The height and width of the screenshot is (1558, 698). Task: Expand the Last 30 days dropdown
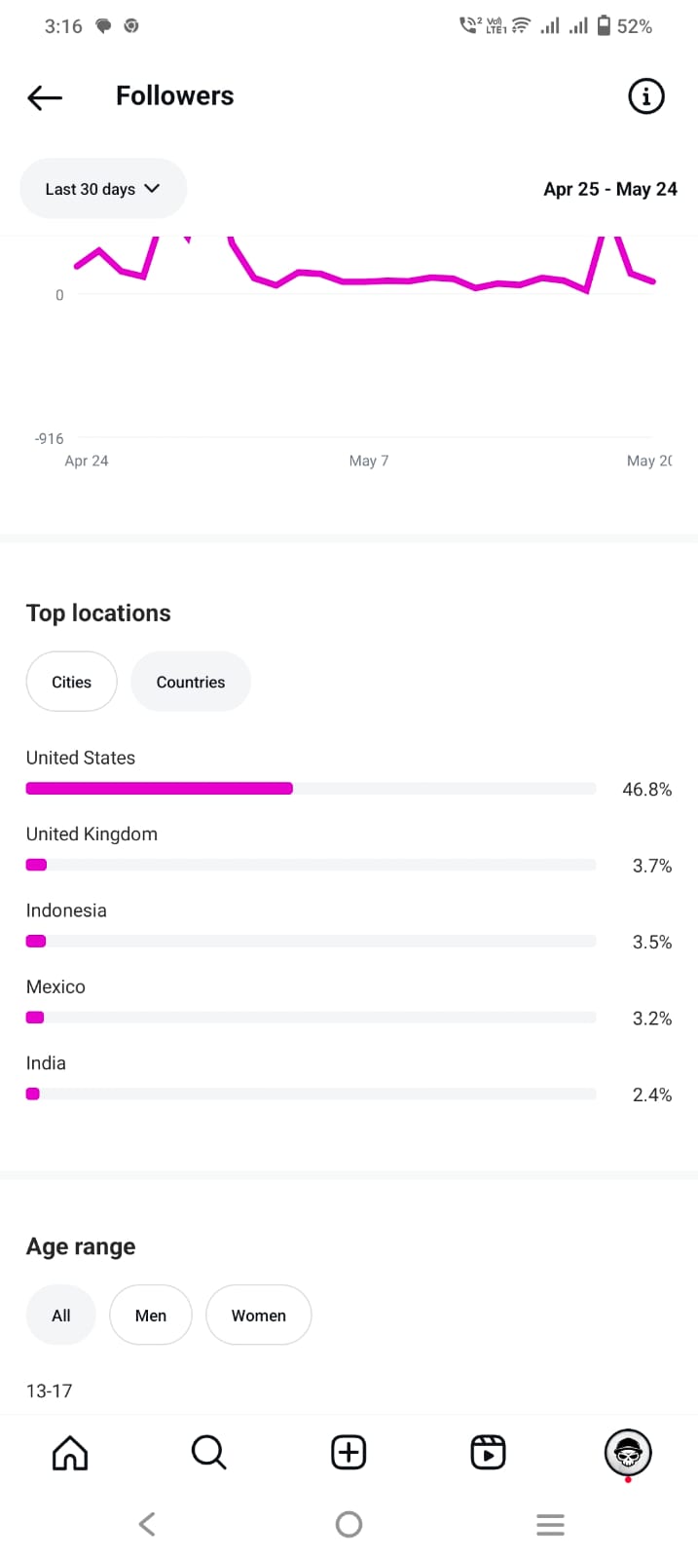103,189
